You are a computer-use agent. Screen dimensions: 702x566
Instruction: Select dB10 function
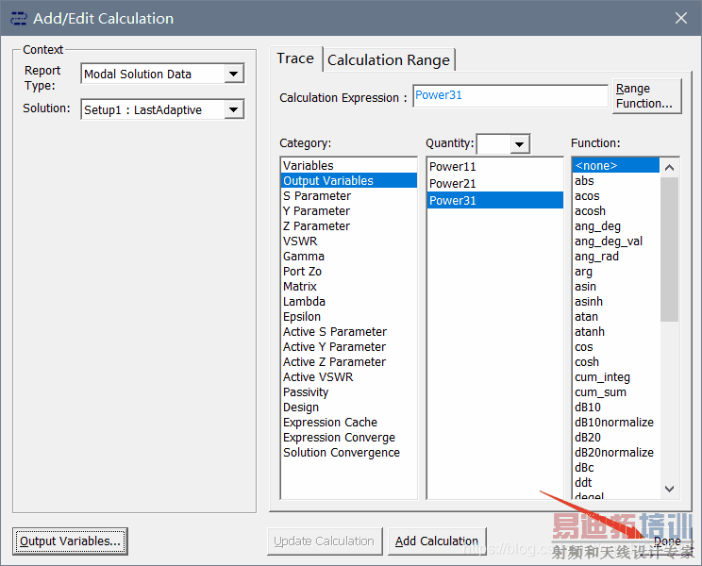616,408
